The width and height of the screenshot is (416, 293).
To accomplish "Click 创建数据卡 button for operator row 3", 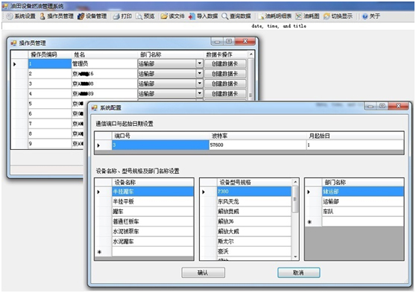I will [225, 84].
